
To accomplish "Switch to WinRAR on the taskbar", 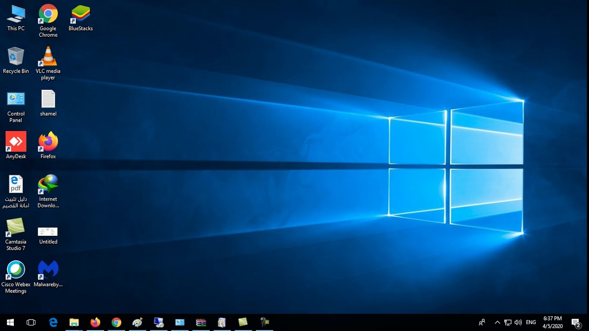I will pyautogui.click(x=201, y=322).
